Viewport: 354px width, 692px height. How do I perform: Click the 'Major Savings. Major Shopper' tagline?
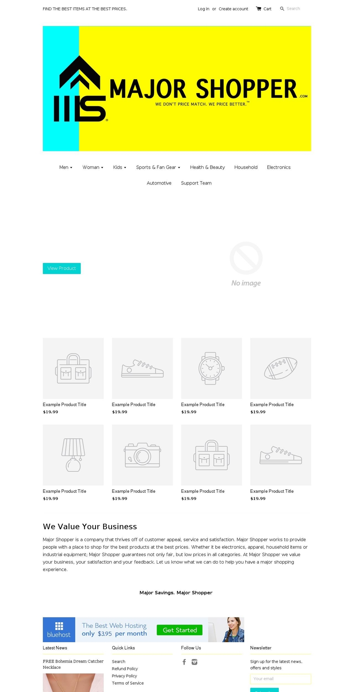pyautogui.click(x=176, y=593)
